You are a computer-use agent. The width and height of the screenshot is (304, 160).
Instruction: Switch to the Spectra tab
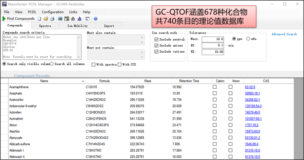point(45,26)
